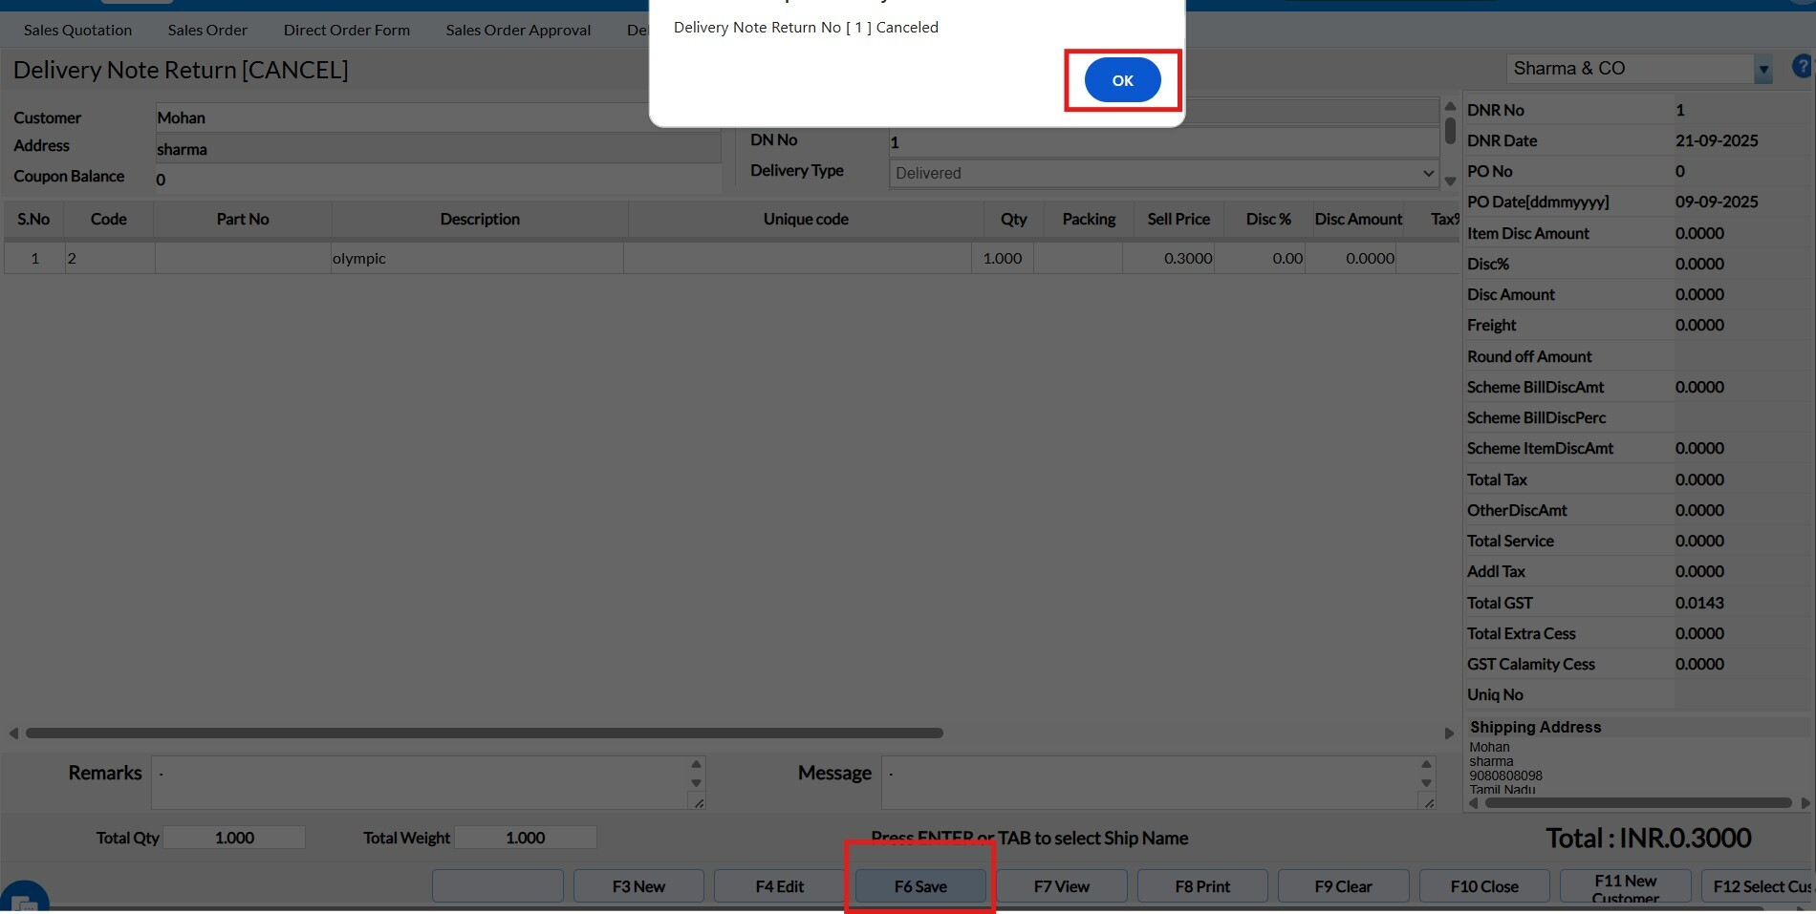Click the Sell Price column header
Image resolution: width=1816 pixels, height=914 pixels.
tap(1178, 219)
